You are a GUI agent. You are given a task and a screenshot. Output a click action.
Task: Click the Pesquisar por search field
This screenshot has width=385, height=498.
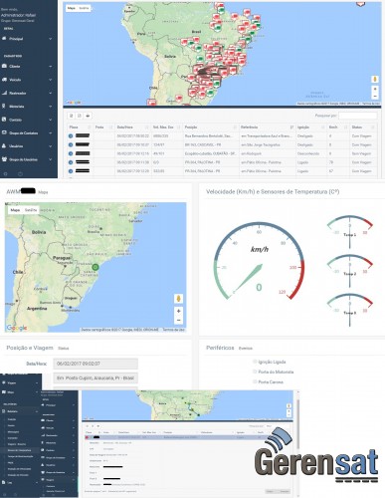[357, 116]
